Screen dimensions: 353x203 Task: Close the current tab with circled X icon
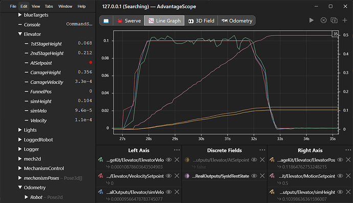pyautogui.click(x=323, y=20)
